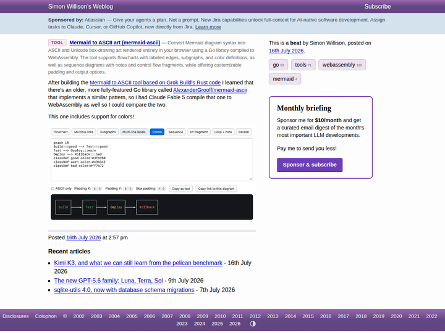Click the TOOL badge label

click(x=57, y=43)
